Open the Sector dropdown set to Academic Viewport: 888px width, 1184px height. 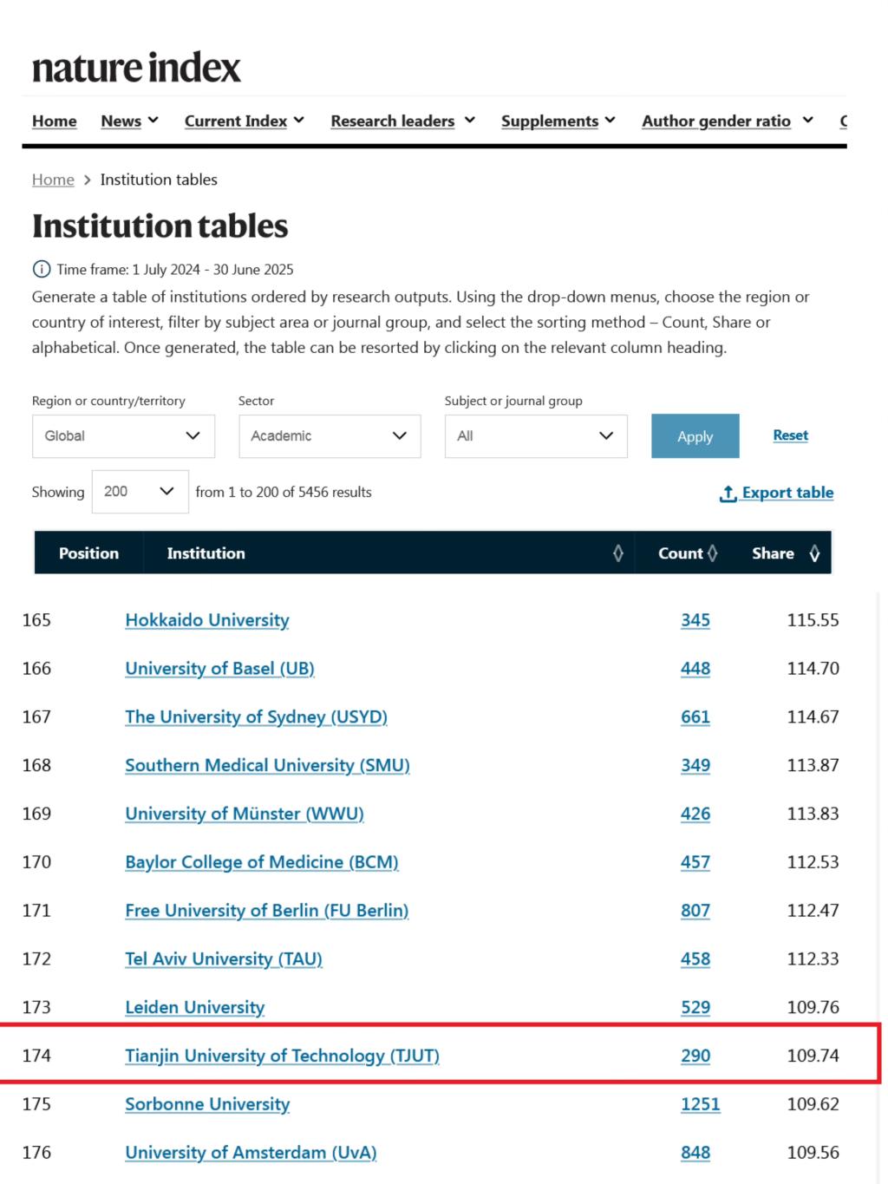point(330,435)
